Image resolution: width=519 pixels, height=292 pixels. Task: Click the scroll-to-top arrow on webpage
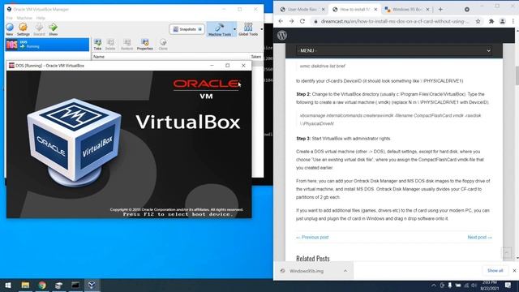pyautogui.click(x=506, y=253)
